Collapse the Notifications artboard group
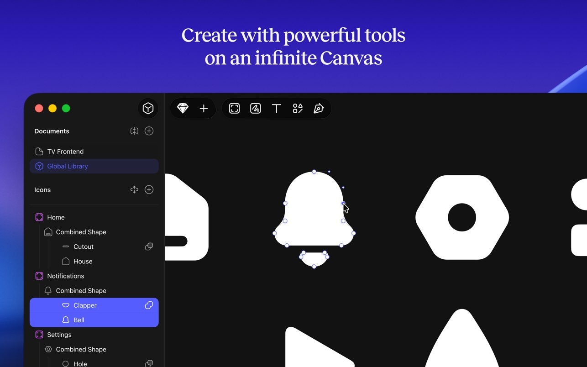The width and height of the screenshot is (587, 367). coord(66,276)
